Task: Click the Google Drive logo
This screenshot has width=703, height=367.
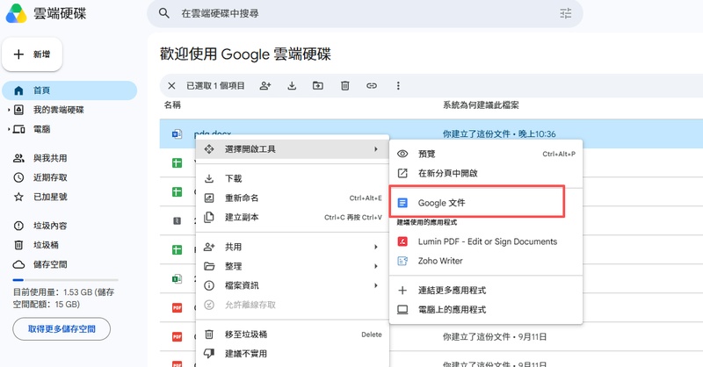Action: pyautogui.click(x=16, y=13)
